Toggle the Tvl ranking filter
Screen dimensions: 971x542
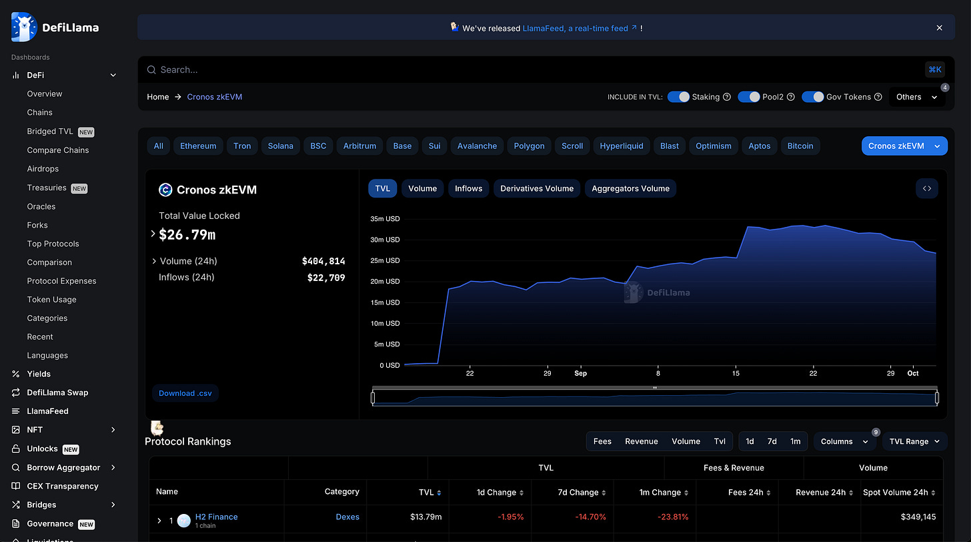[720, 441]
